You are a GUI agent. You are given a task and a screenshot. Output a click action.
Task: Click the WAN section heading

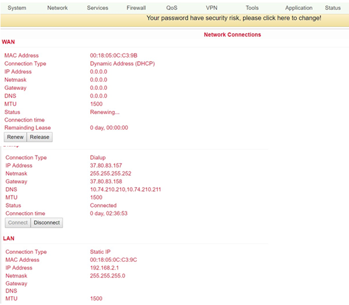point(8,42)
